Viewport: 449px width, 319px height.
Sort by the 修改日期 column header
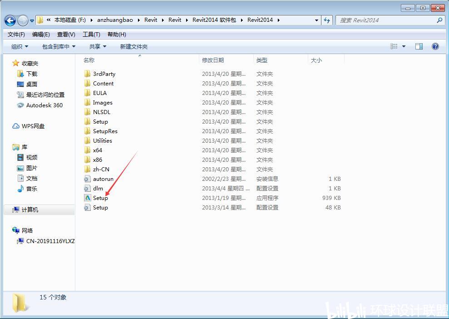point(213,60)
